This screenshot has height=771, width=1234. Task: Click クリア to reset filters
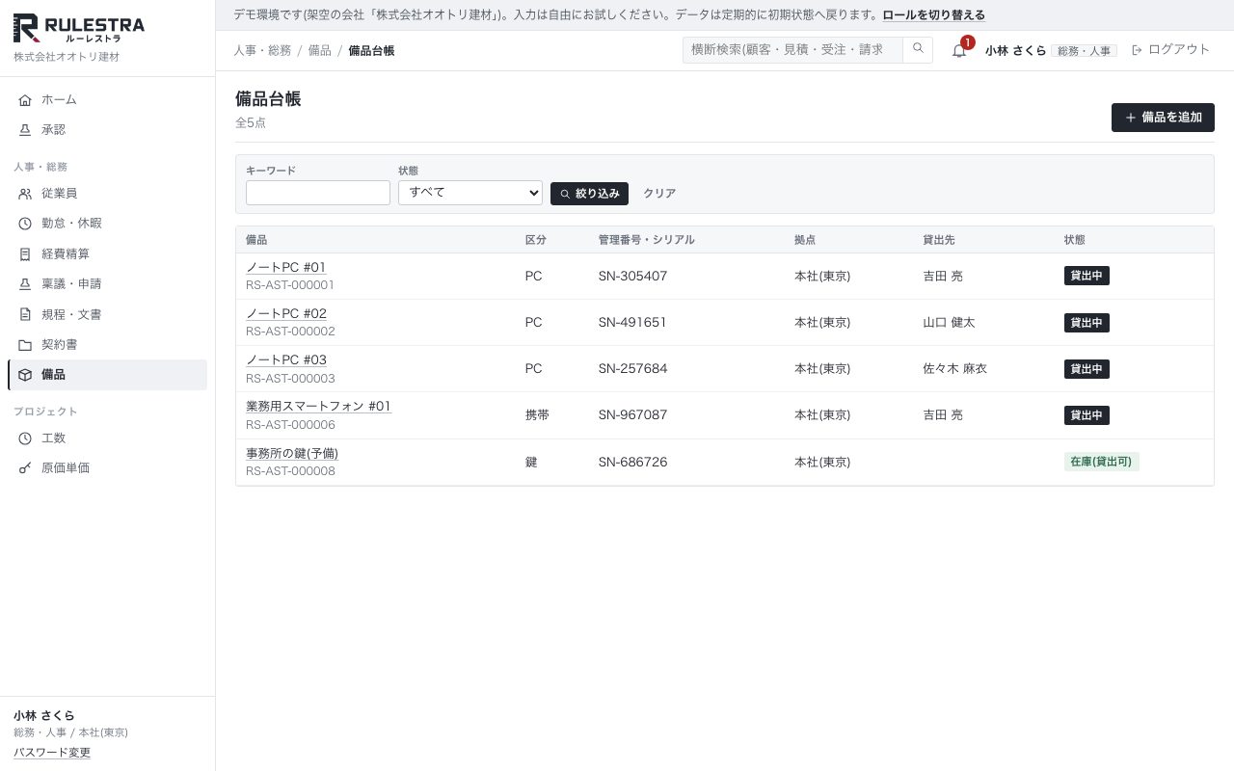pos(659,194)
